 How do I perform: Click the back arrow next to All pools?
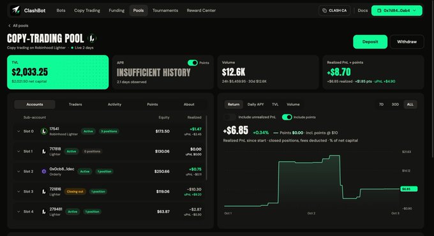(10, 26)
